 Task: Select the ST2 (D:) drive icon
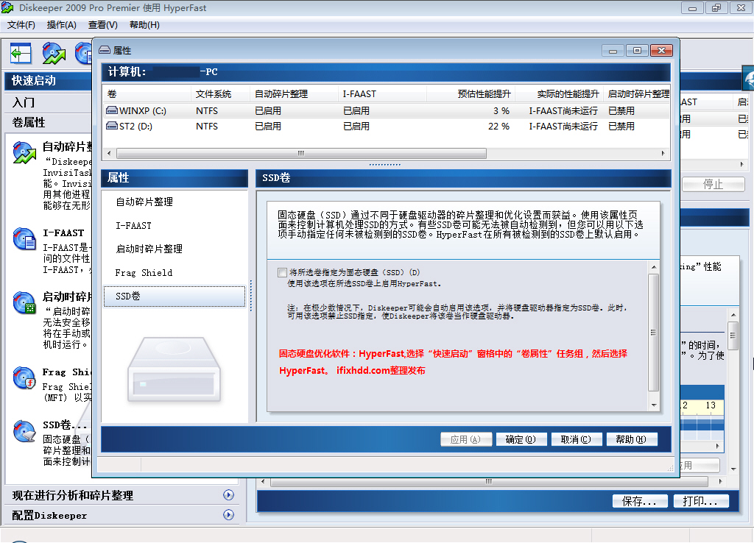click(x=112, y=126)
